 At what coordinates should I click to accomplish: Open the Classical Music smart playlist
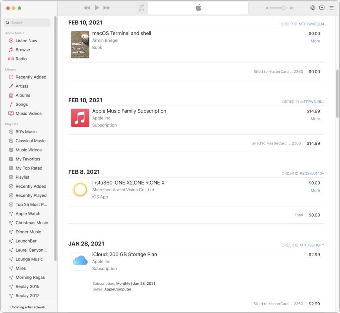[x=30, y=141]
